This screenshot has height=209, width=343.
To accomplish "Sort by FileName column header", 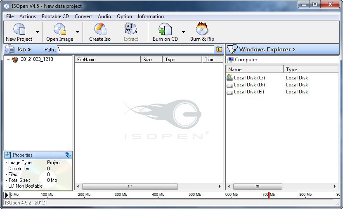I will (x=107, y=60).
